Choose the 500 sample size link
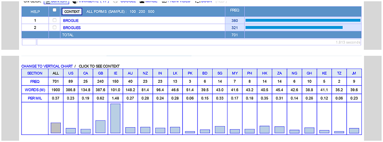The image size is (383, 142). [151, 12]
